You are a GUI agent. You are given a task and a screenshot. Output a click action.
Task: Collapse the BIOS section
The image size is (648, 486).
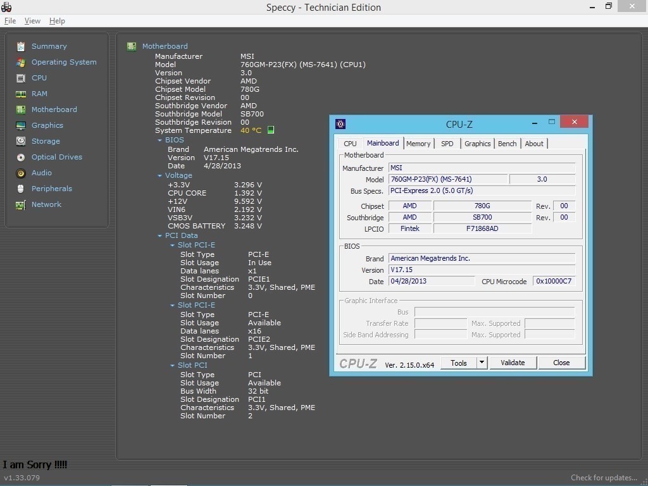tap(159, 140)
